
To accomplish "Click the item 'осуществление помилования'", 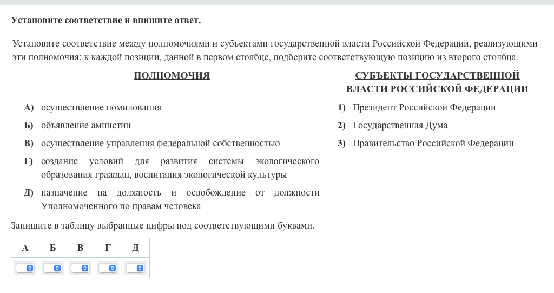I will coord(101,107).
